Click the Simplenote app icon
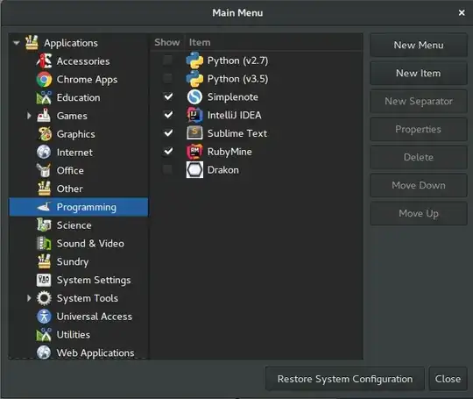 [194, 97]
